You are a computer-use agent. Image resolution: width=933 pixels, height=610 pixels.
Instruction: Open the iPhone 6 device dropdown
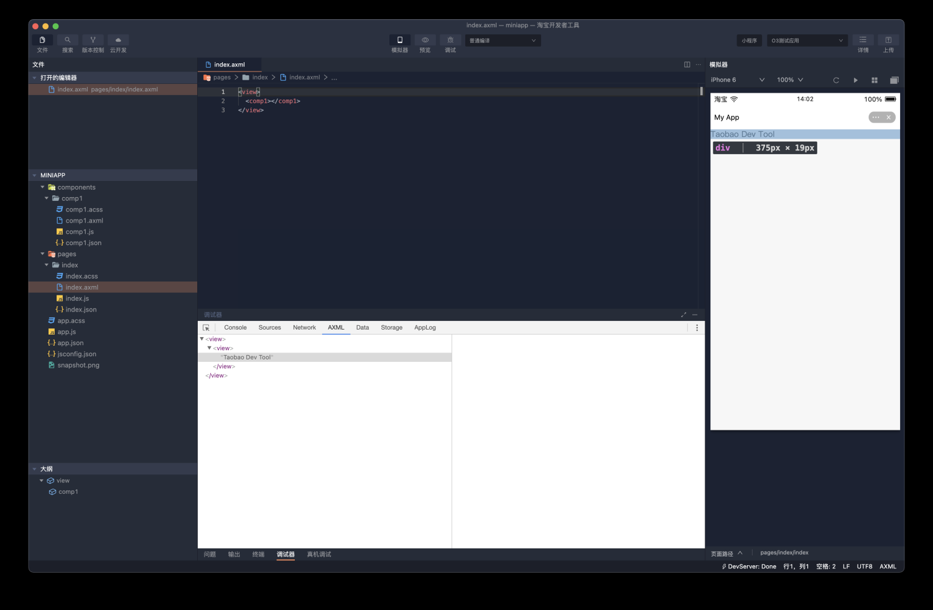tap(738, 80)
